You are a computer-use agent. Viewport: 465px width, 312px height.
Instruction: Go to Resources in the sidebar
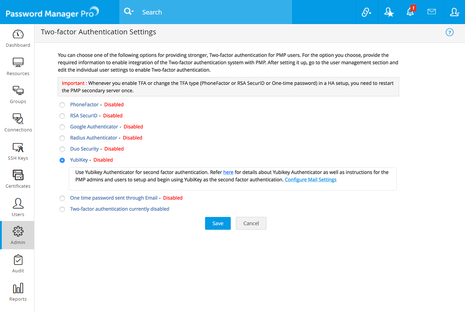18,66
